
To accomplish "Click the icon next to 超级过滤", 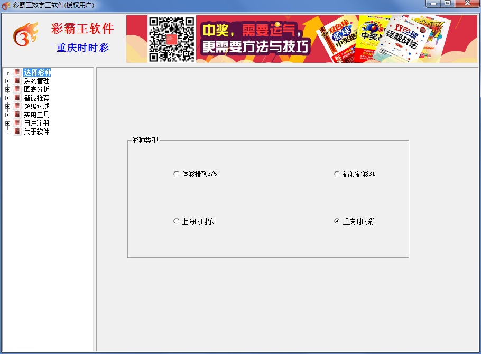I will click(17, 106).
